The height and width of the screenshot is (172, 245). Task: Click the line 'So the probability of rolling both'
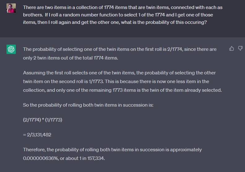(x=88, y=105)
